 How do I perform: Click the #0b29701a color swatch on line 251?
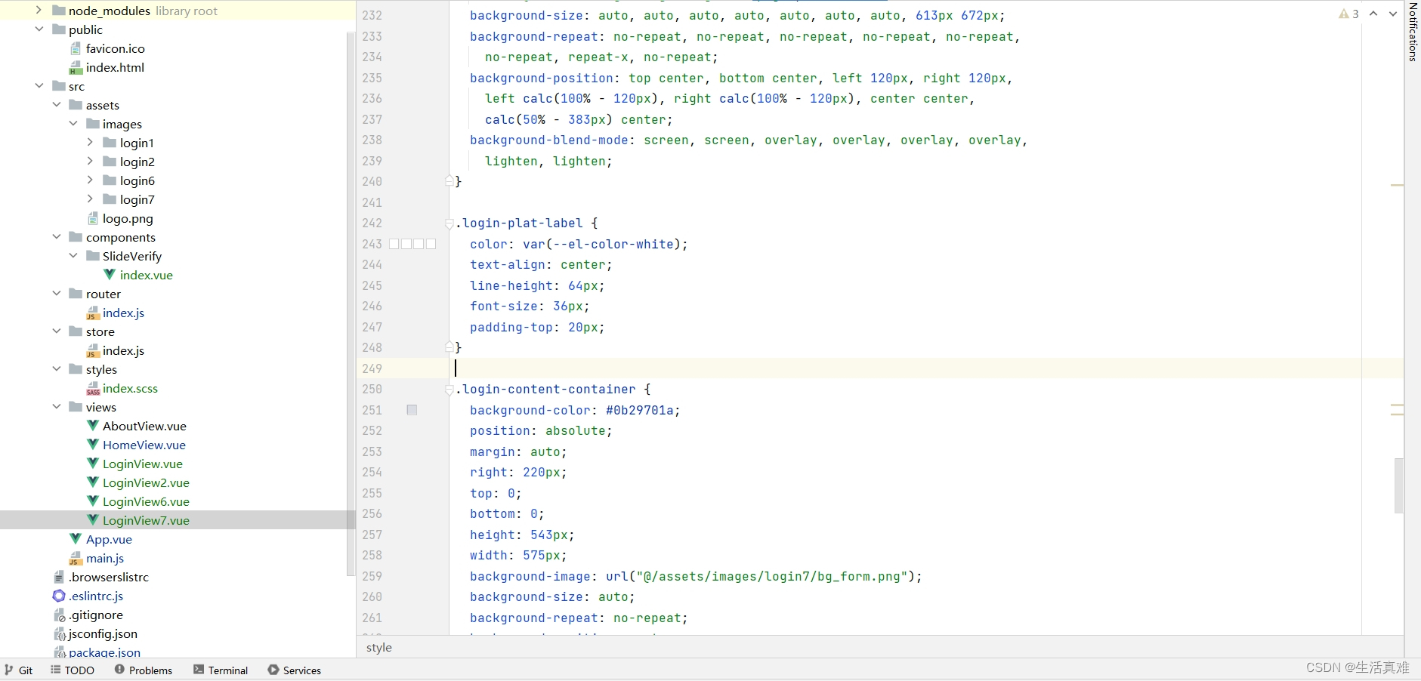(412, 410)
